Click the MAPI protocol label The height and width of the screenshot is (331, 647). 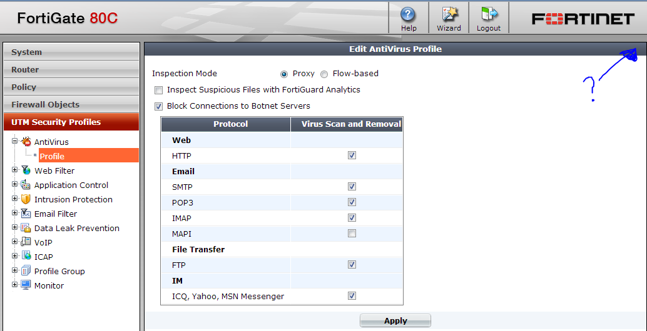click(x=181, y=234)
